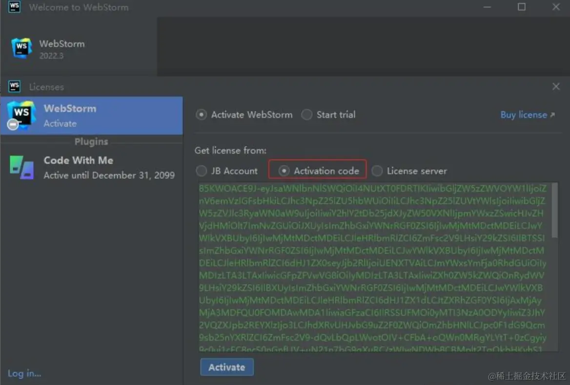Viewport: 570px width, 385px height.
Task: Choose License server radio option
Action: coord(377,171)
